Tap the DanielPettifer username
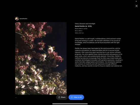The image size is (140, 105). 23,19
